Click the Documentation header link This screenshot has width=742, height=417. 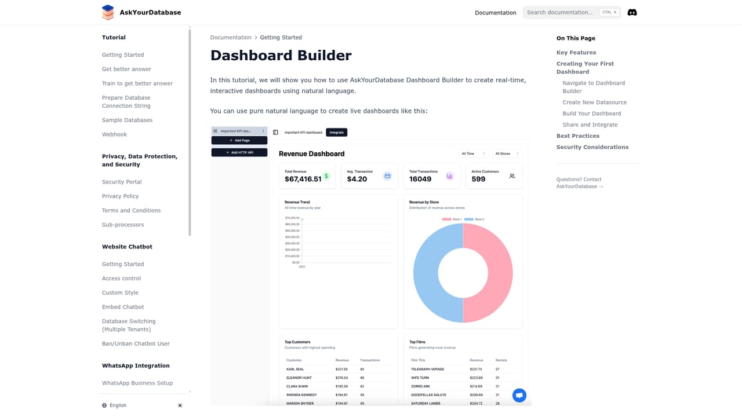(495, 13)
